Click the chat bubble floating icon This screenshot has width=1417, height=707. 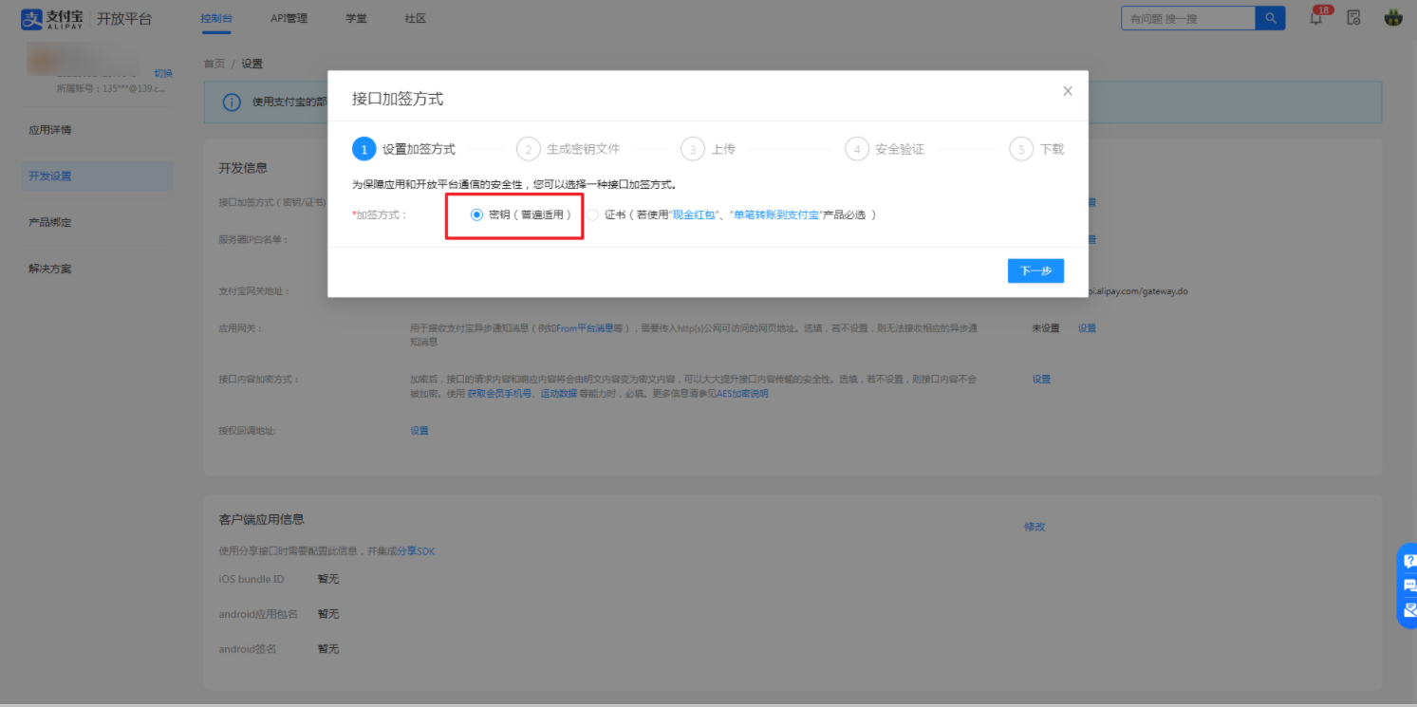coord(1409,586)
